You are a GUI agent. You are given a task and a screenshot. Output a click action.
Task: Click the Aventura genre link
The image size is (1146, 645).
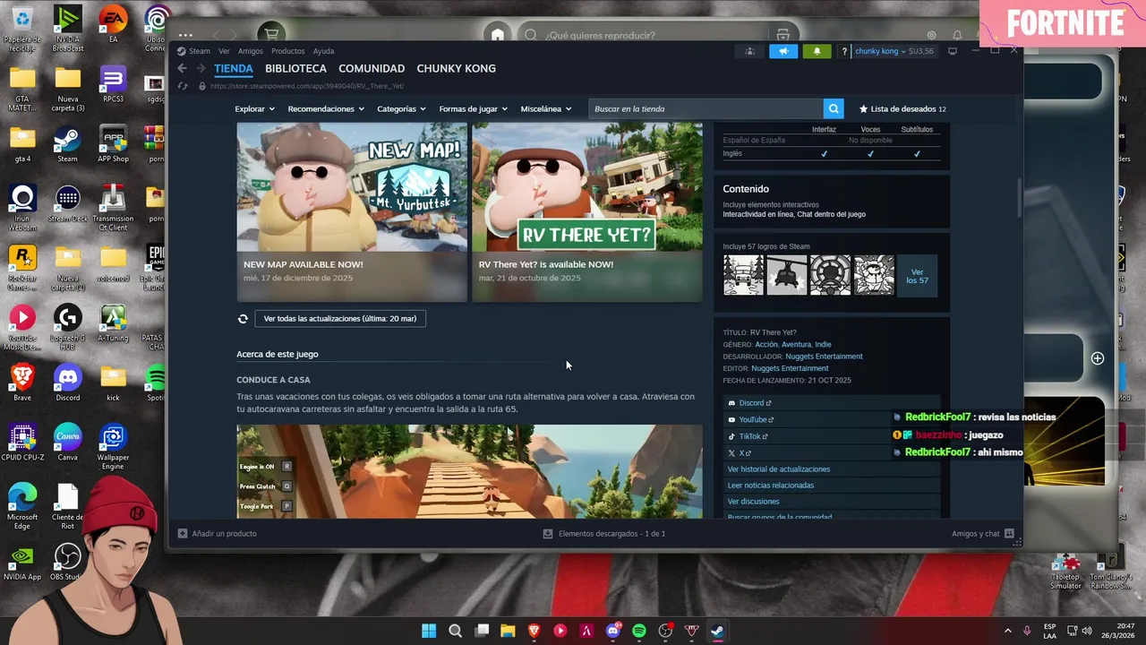point(796,345)
